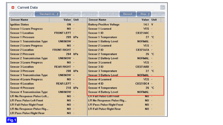Select the Sensor 4 Learned row
223x125 pixels.
126,79
